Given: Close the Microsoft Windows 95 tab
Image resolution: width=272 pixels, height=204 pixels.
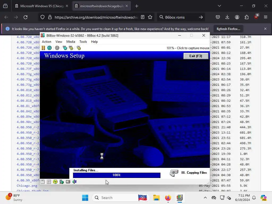Looking at the screenshot, I should pos(67,6).
